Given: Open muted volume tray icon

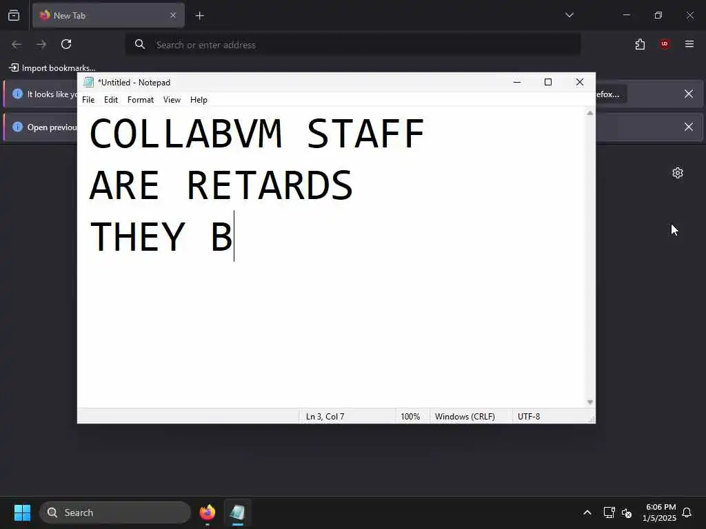Looking at the screenshot, I should (626, 512).
